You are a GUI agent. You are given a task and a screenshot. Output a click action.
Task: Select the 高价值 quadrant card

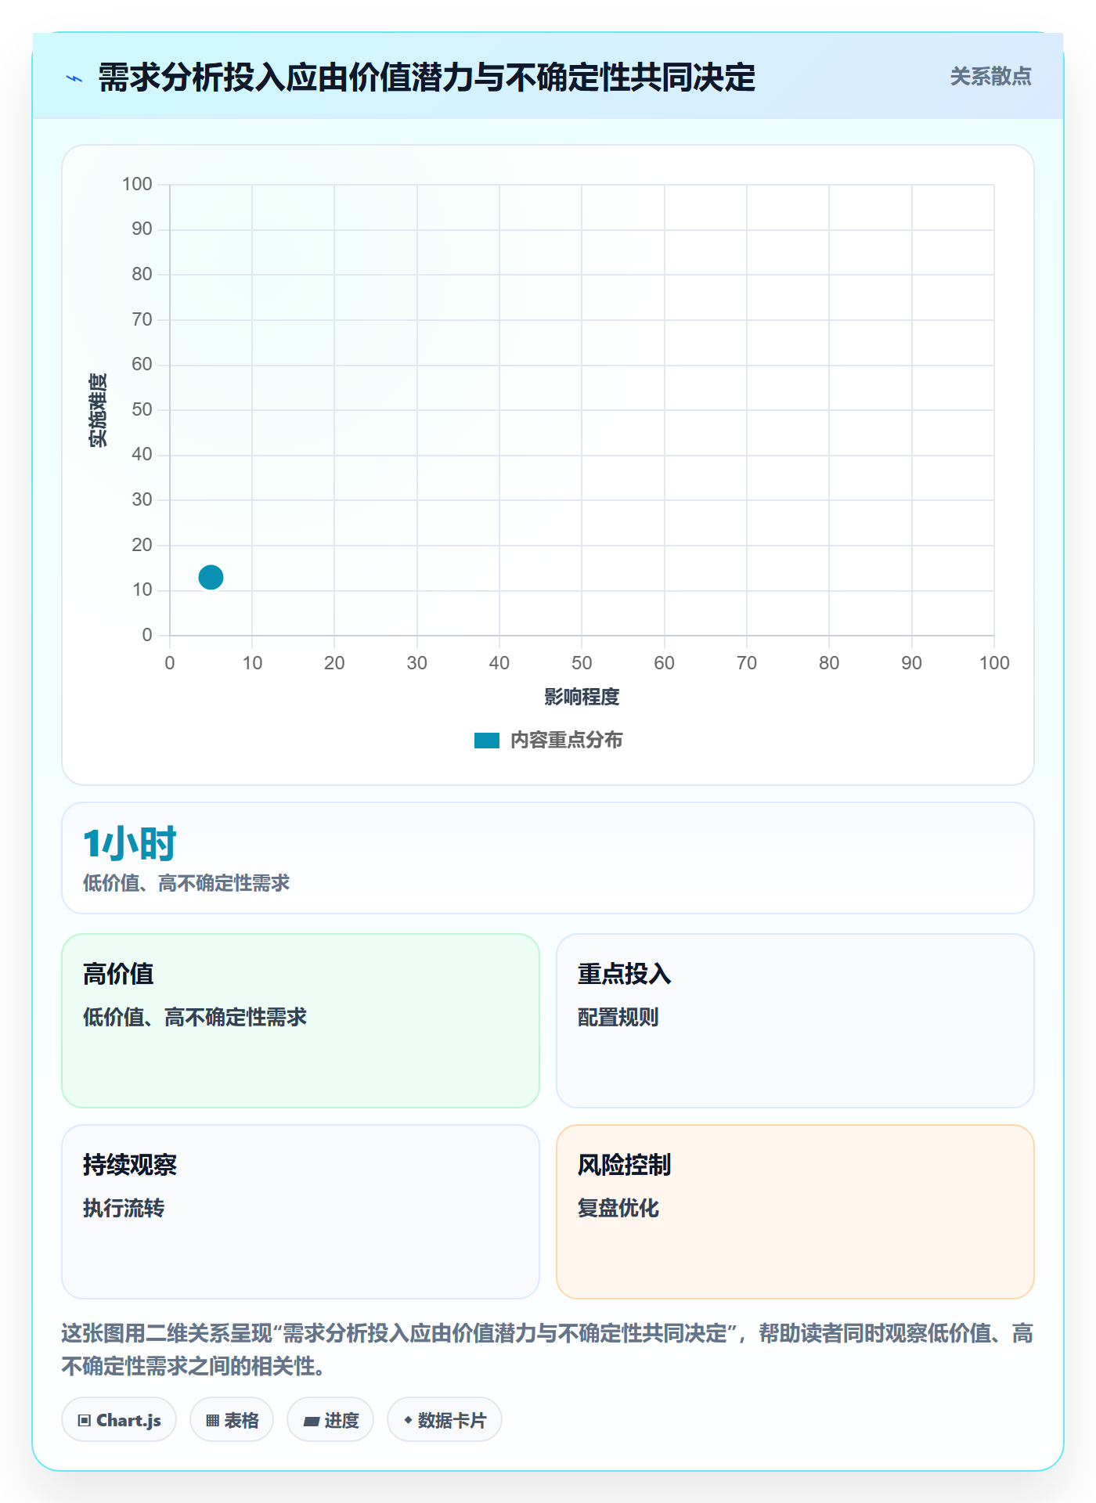301,1021
